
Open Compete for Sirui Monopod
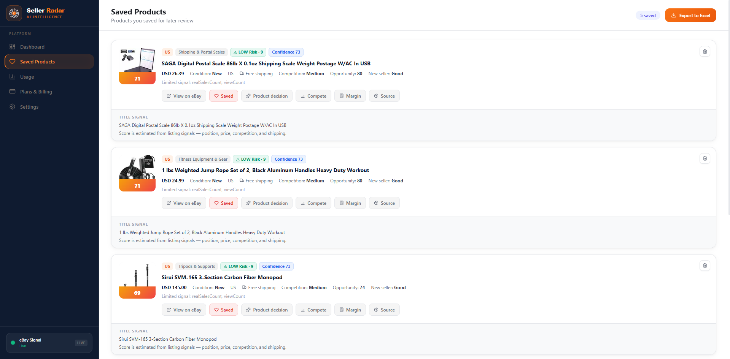pos(313,310)
